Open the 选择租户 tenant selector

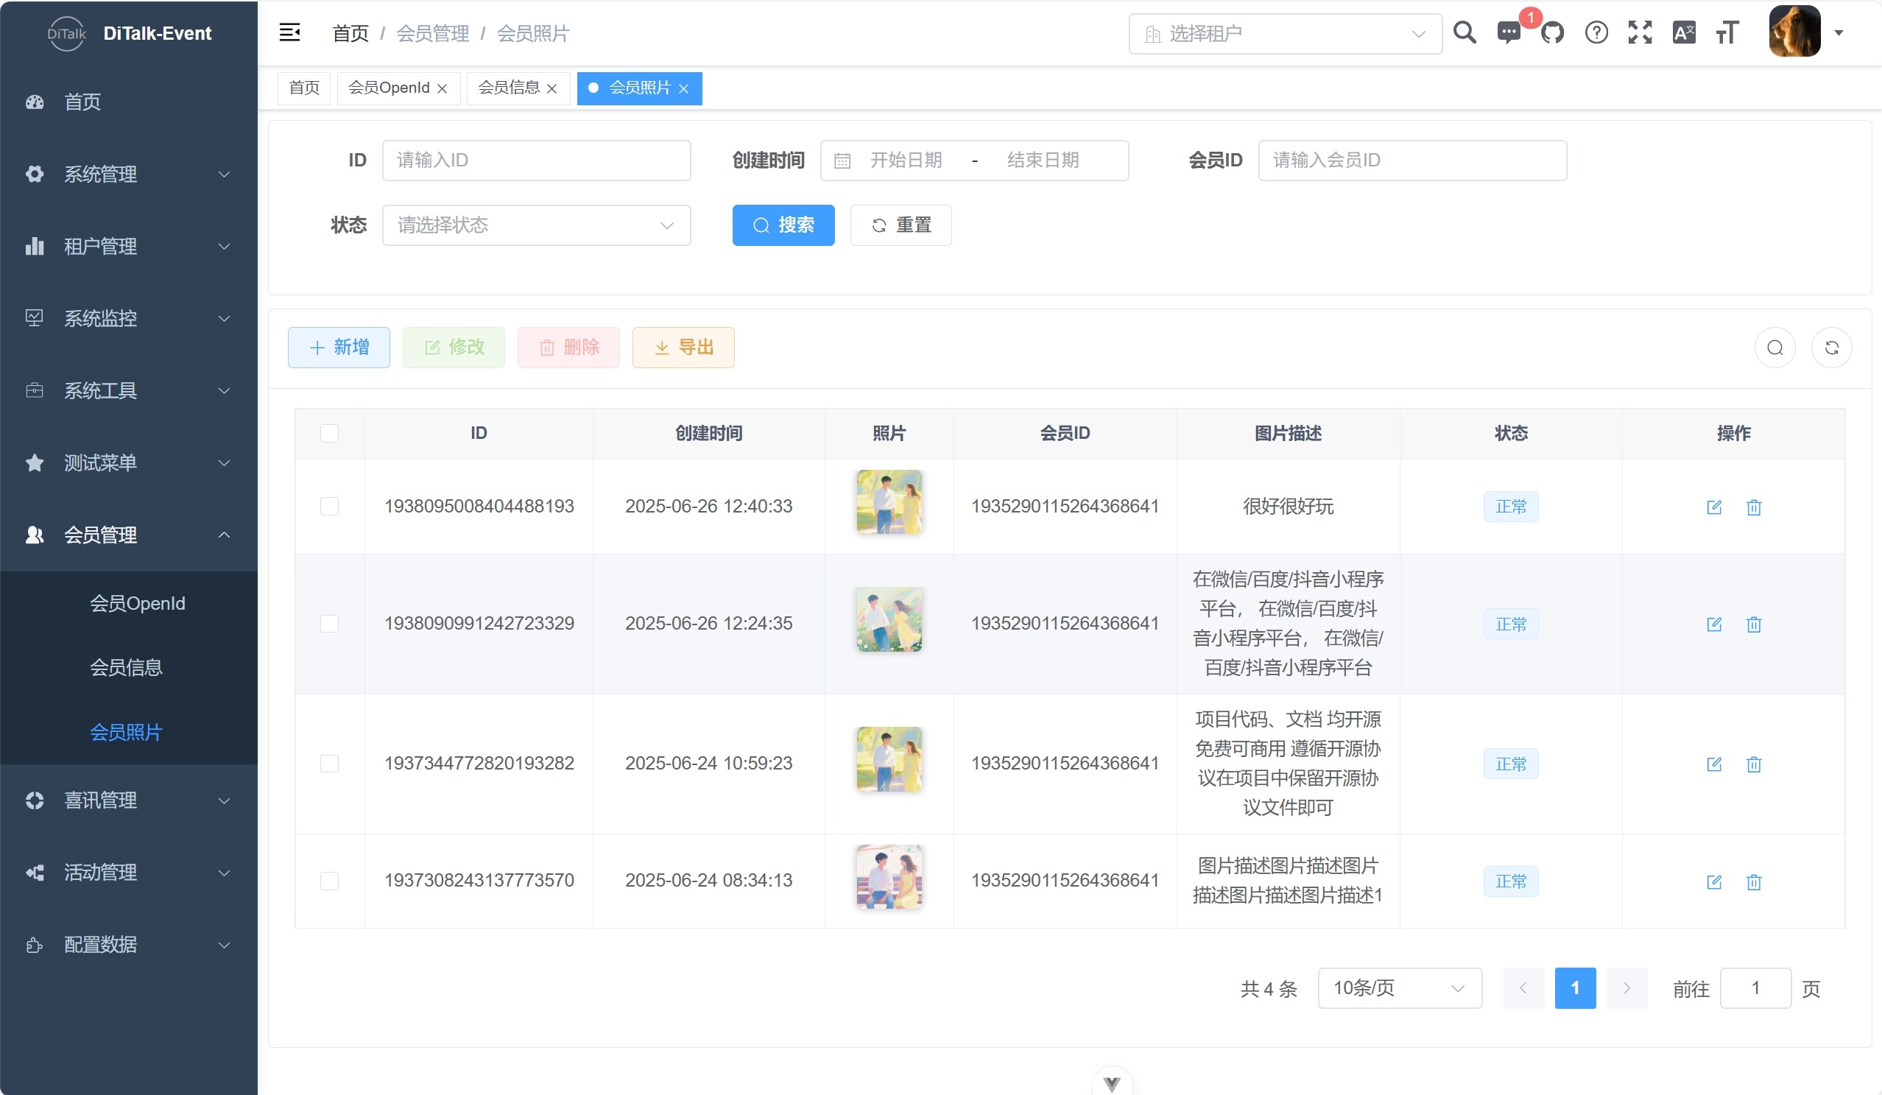(1285, 34)
